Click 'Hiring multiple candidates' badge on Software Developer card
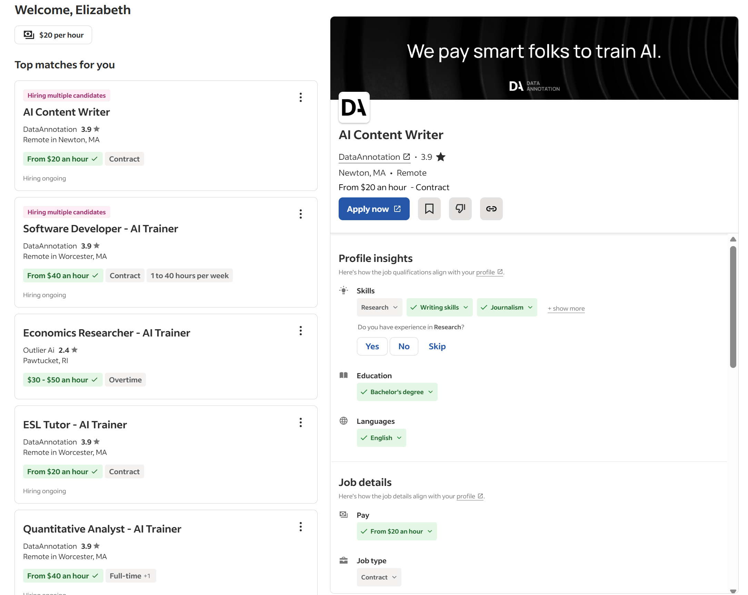748x595 pixels. coord(67,212)
